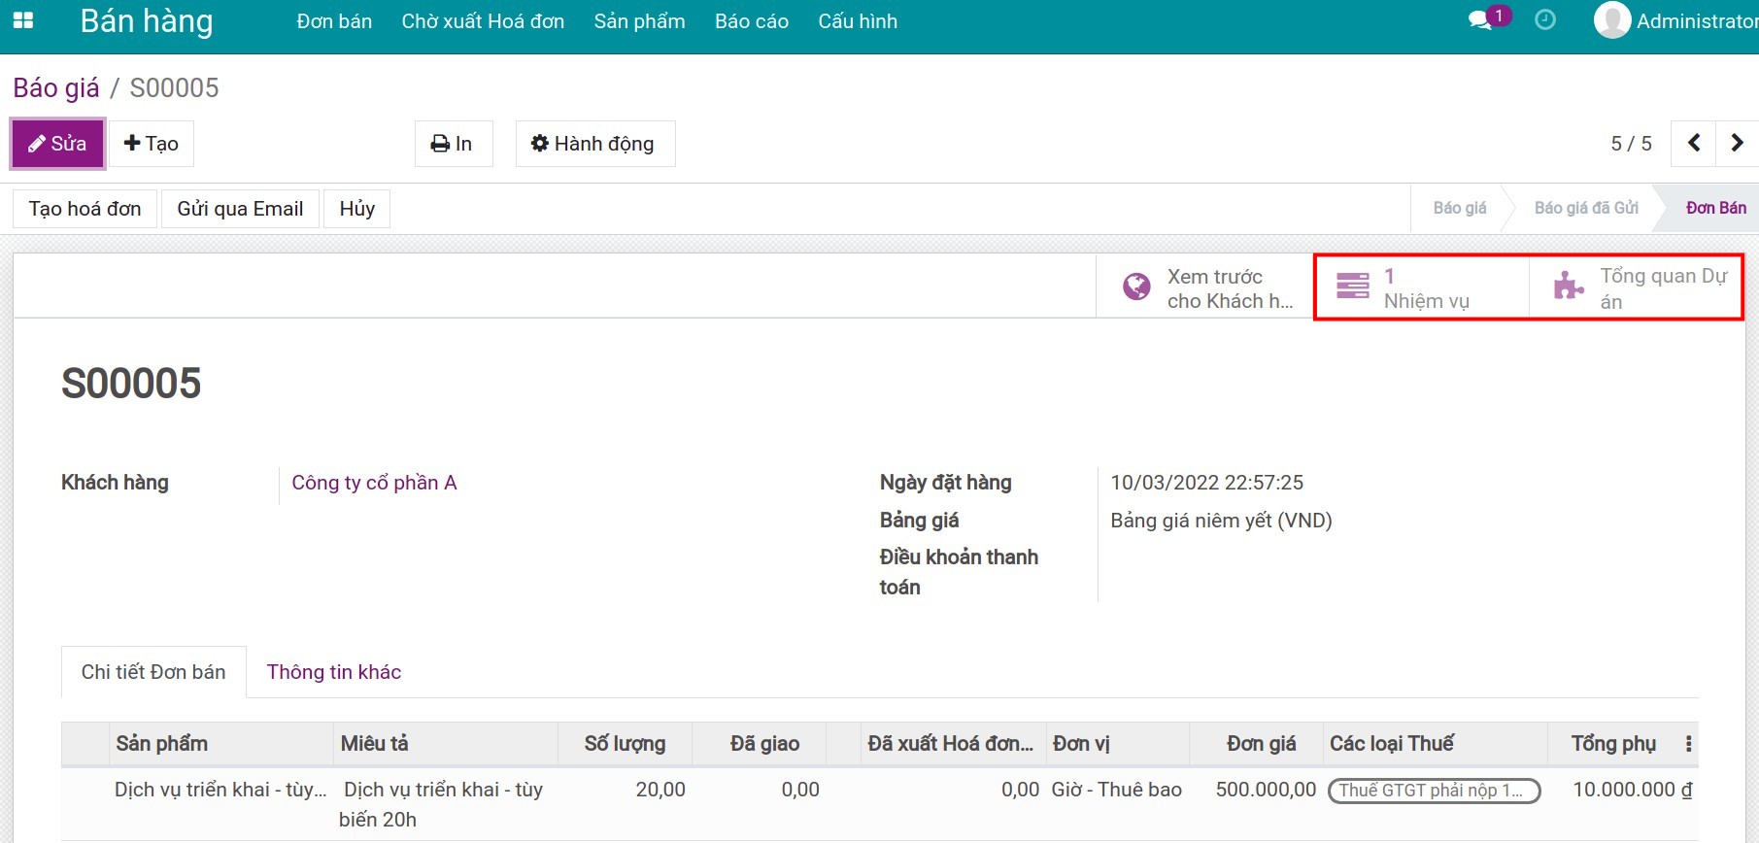This screenshot has width=1759, height=843.
Task: Open the apps grid menu icon
Action: 23,20
